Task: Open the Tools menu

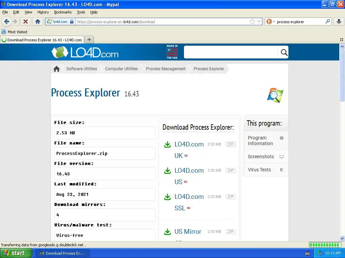Action: click(81, 12)
